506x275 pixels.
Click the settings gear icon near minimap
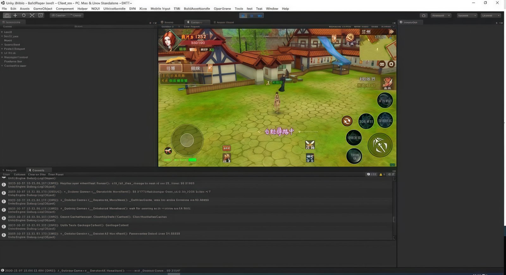(x=391, y=64)
